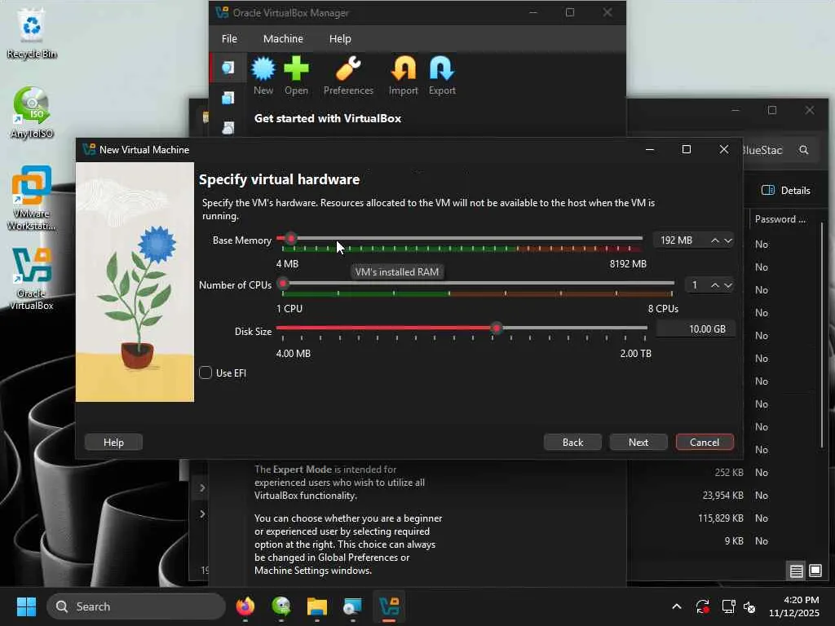Decrease Number of CPUs with down arrow
This screenshot has width=835, height=626.
coord(728,285)
